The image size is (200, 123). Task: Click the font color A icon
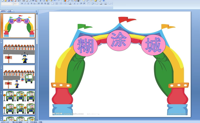(x=70, y=3)
